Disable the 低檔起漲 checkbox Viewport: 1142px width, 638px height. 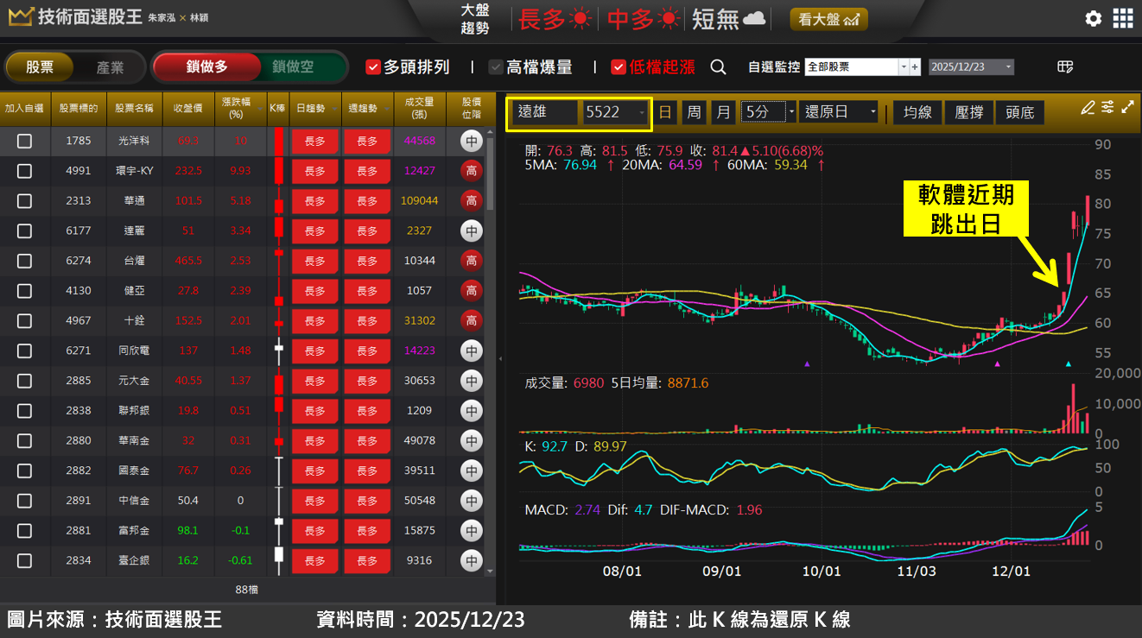coord(617,66)
